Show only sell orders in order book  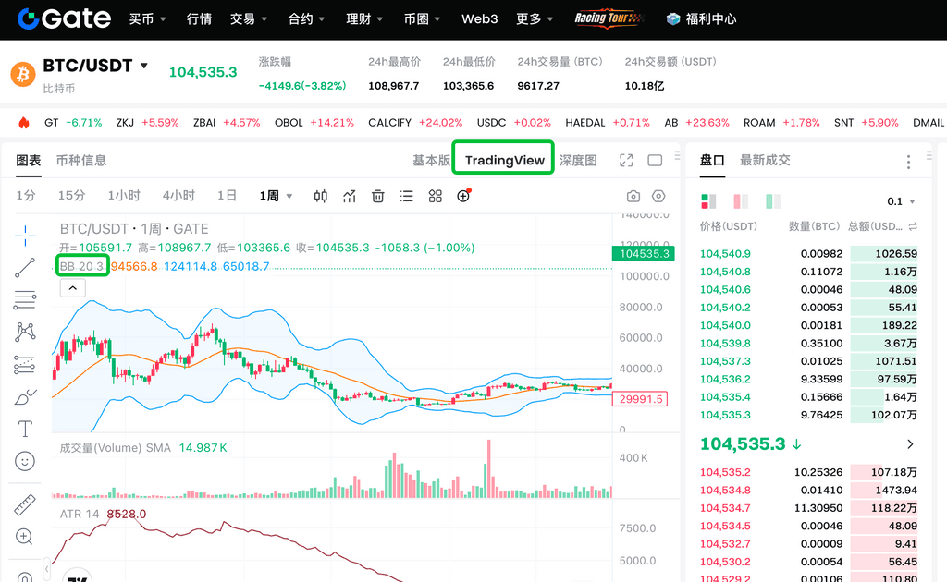click(x=740, y=201)
